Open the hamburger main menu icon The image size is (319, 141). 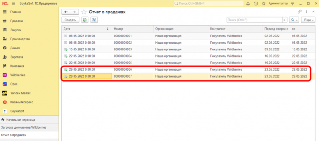point(13,4)
